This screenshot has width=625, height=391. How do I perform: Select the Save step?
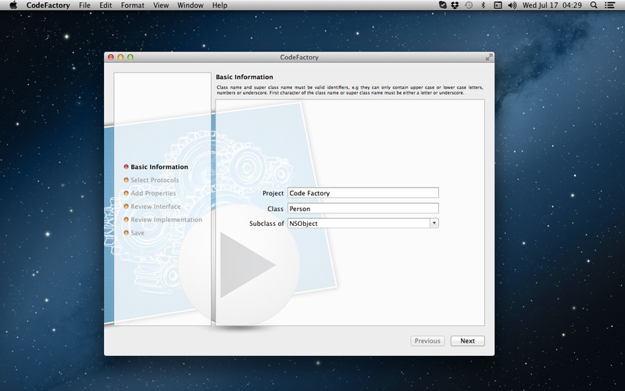tap(134, 232)
